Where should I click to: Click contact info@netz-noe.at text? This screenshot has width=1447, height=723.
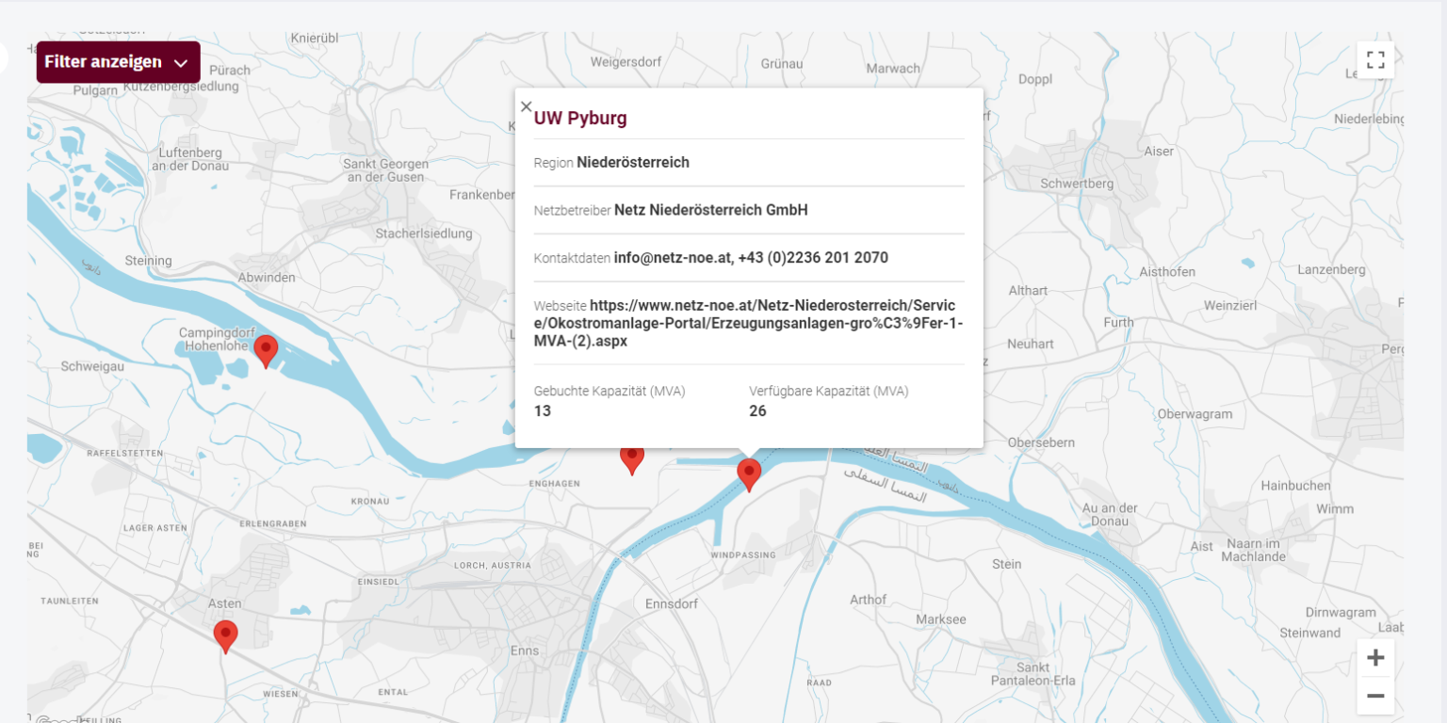pyautogui.click(x=673, y=258)
